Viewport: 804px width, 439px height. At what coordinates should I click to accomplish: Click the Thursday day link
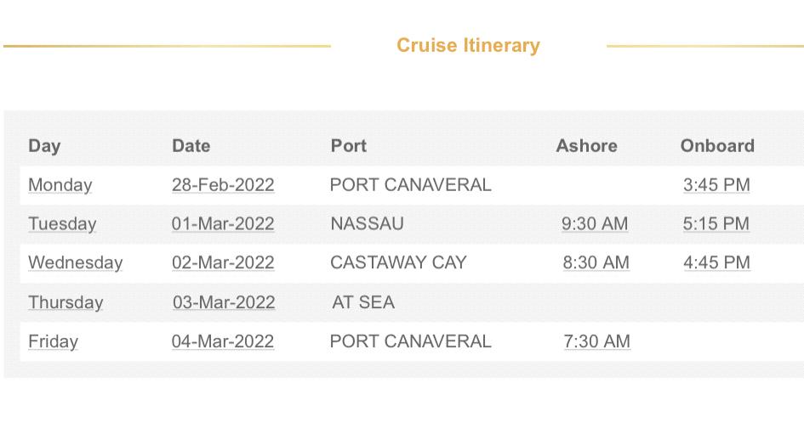coord(66,302)
